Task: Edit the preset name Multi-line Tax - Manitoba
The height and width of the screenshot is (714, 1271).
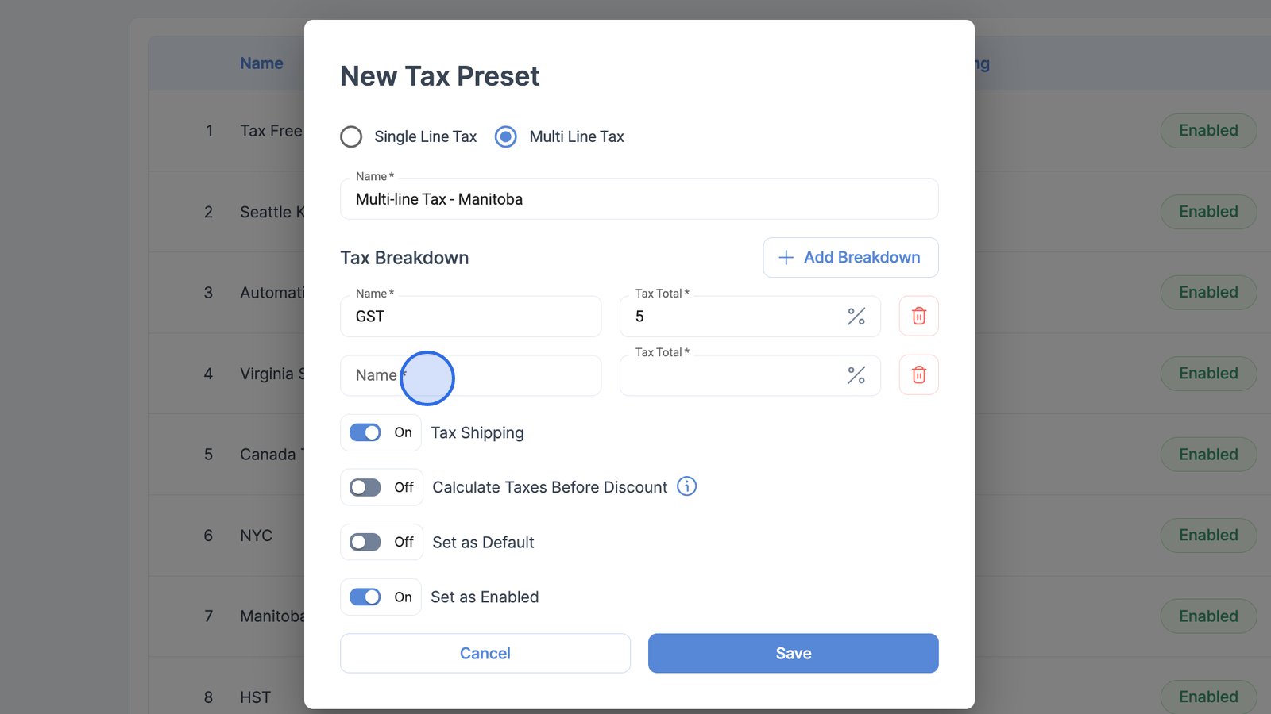Action: click(639, 199)
